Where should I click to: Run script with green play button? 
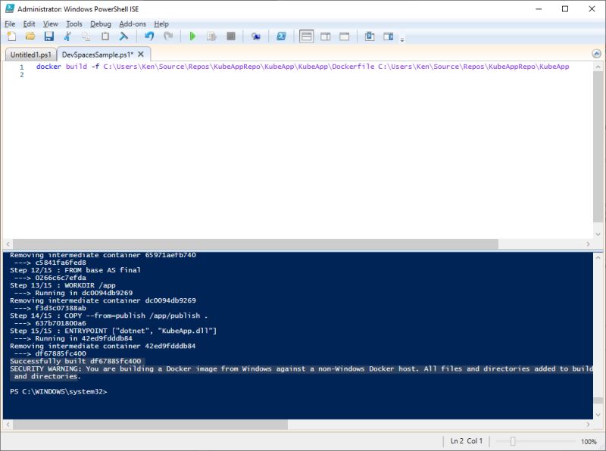pos(192,36)
